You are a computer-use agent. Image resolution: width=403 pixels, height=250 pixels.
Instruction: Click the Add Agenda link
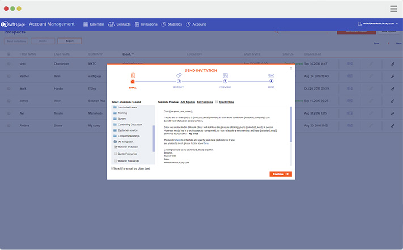188,102
